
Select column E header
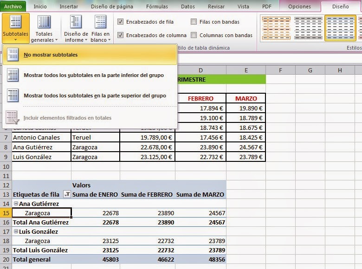point(246,70)
